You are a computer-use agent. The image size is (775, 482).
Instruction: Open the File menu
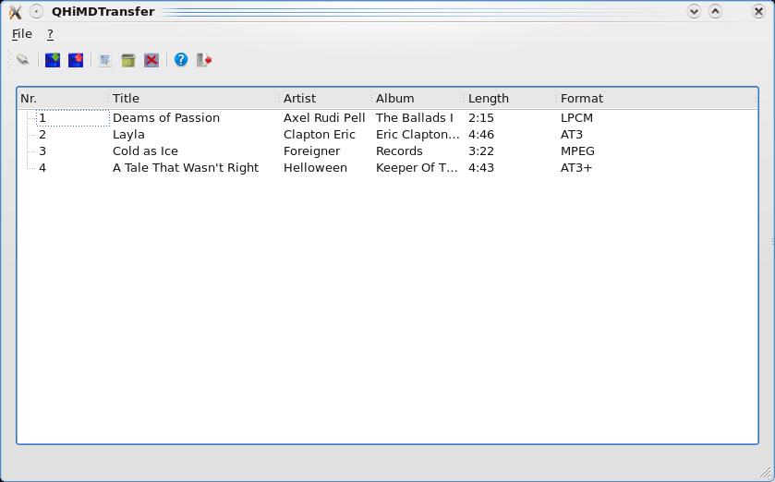[x=22, y=33]
